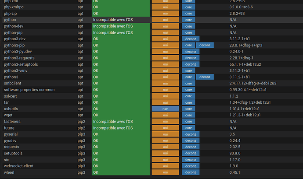Click the 'core' tag in python3 row
The image size is (303, 179).
[x=188, y=77]
